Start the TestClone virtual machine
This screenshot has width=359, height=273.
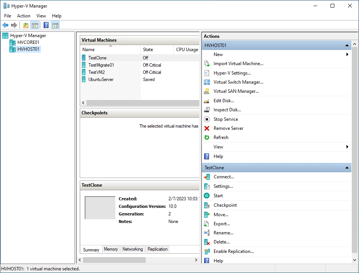[218, 196]
